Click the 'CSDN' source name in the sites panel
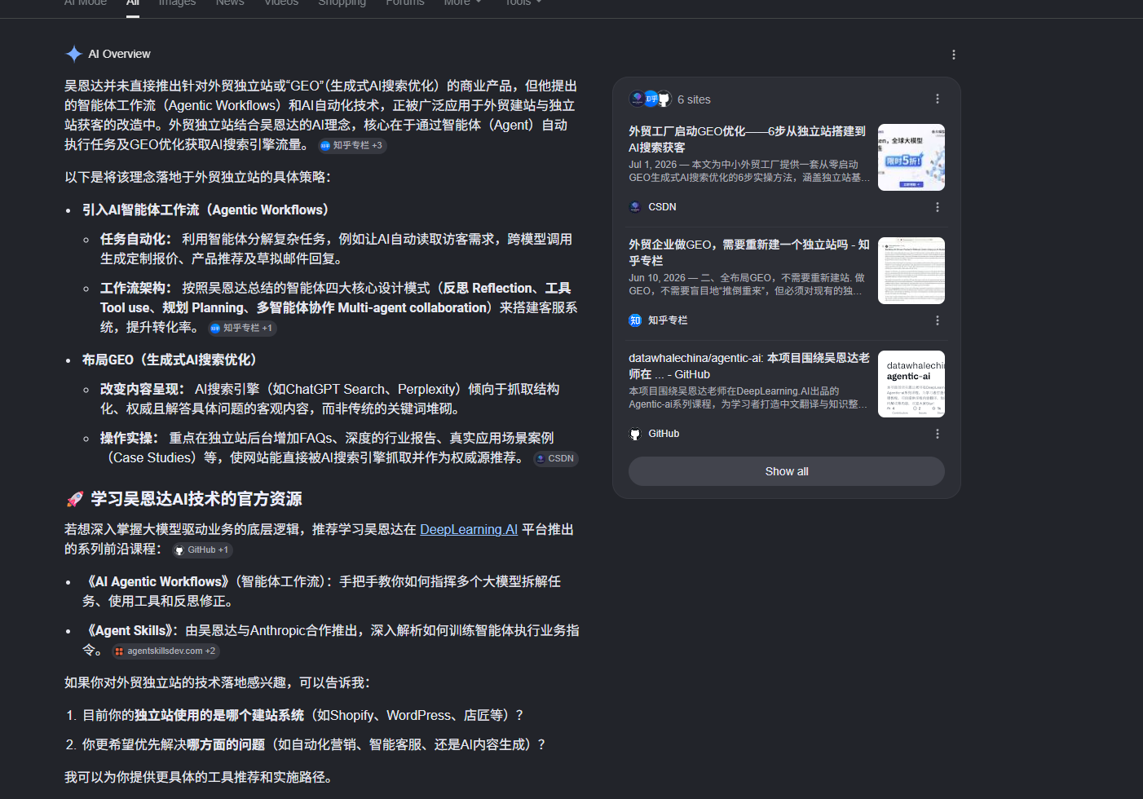 [x=662, y=207]
